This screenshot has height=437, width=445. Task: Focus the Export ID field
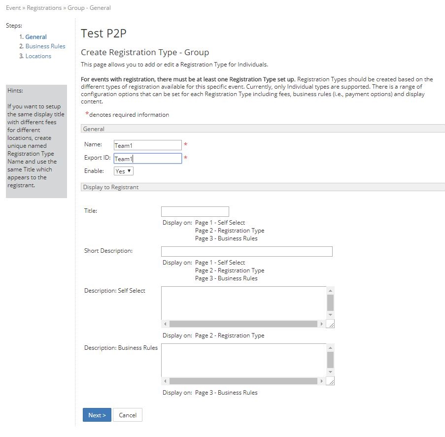click(x=147, y=158)
